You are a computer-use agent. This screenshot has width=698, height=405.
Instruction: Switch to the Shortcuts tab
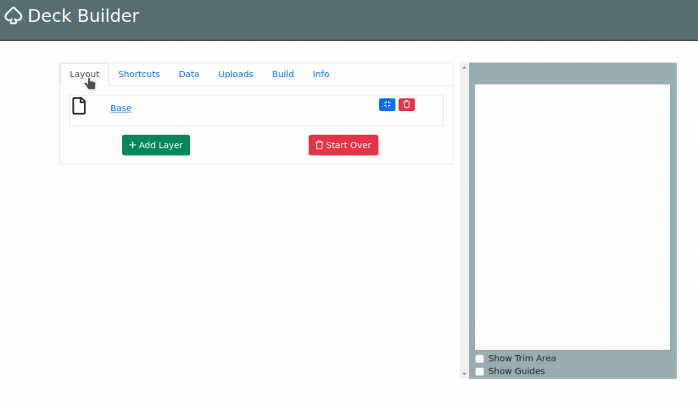[139, 74]
